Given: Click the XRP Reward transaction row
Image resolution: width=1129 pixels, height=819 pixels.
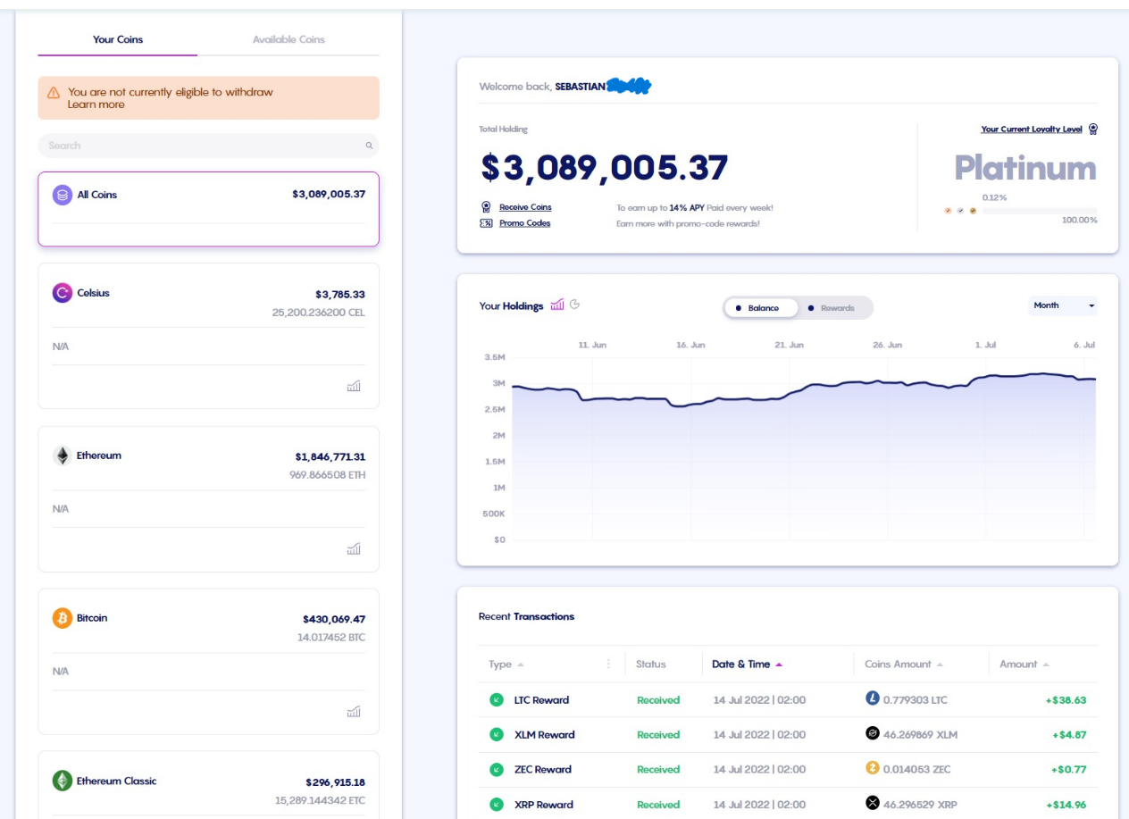Looking at the screenshot, I should point(789,805).
